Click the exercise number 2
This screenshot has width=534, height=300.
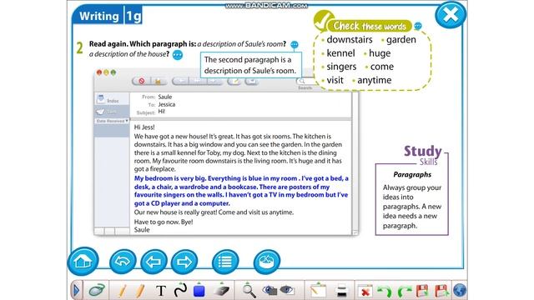click(79, 48)
